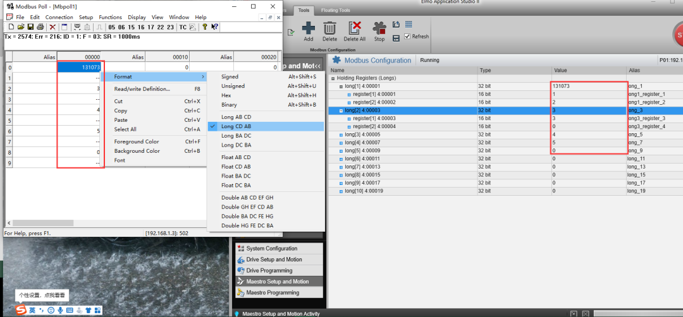
Task: Expand the long[6] 4:00011 node
Action: [341, 158]
